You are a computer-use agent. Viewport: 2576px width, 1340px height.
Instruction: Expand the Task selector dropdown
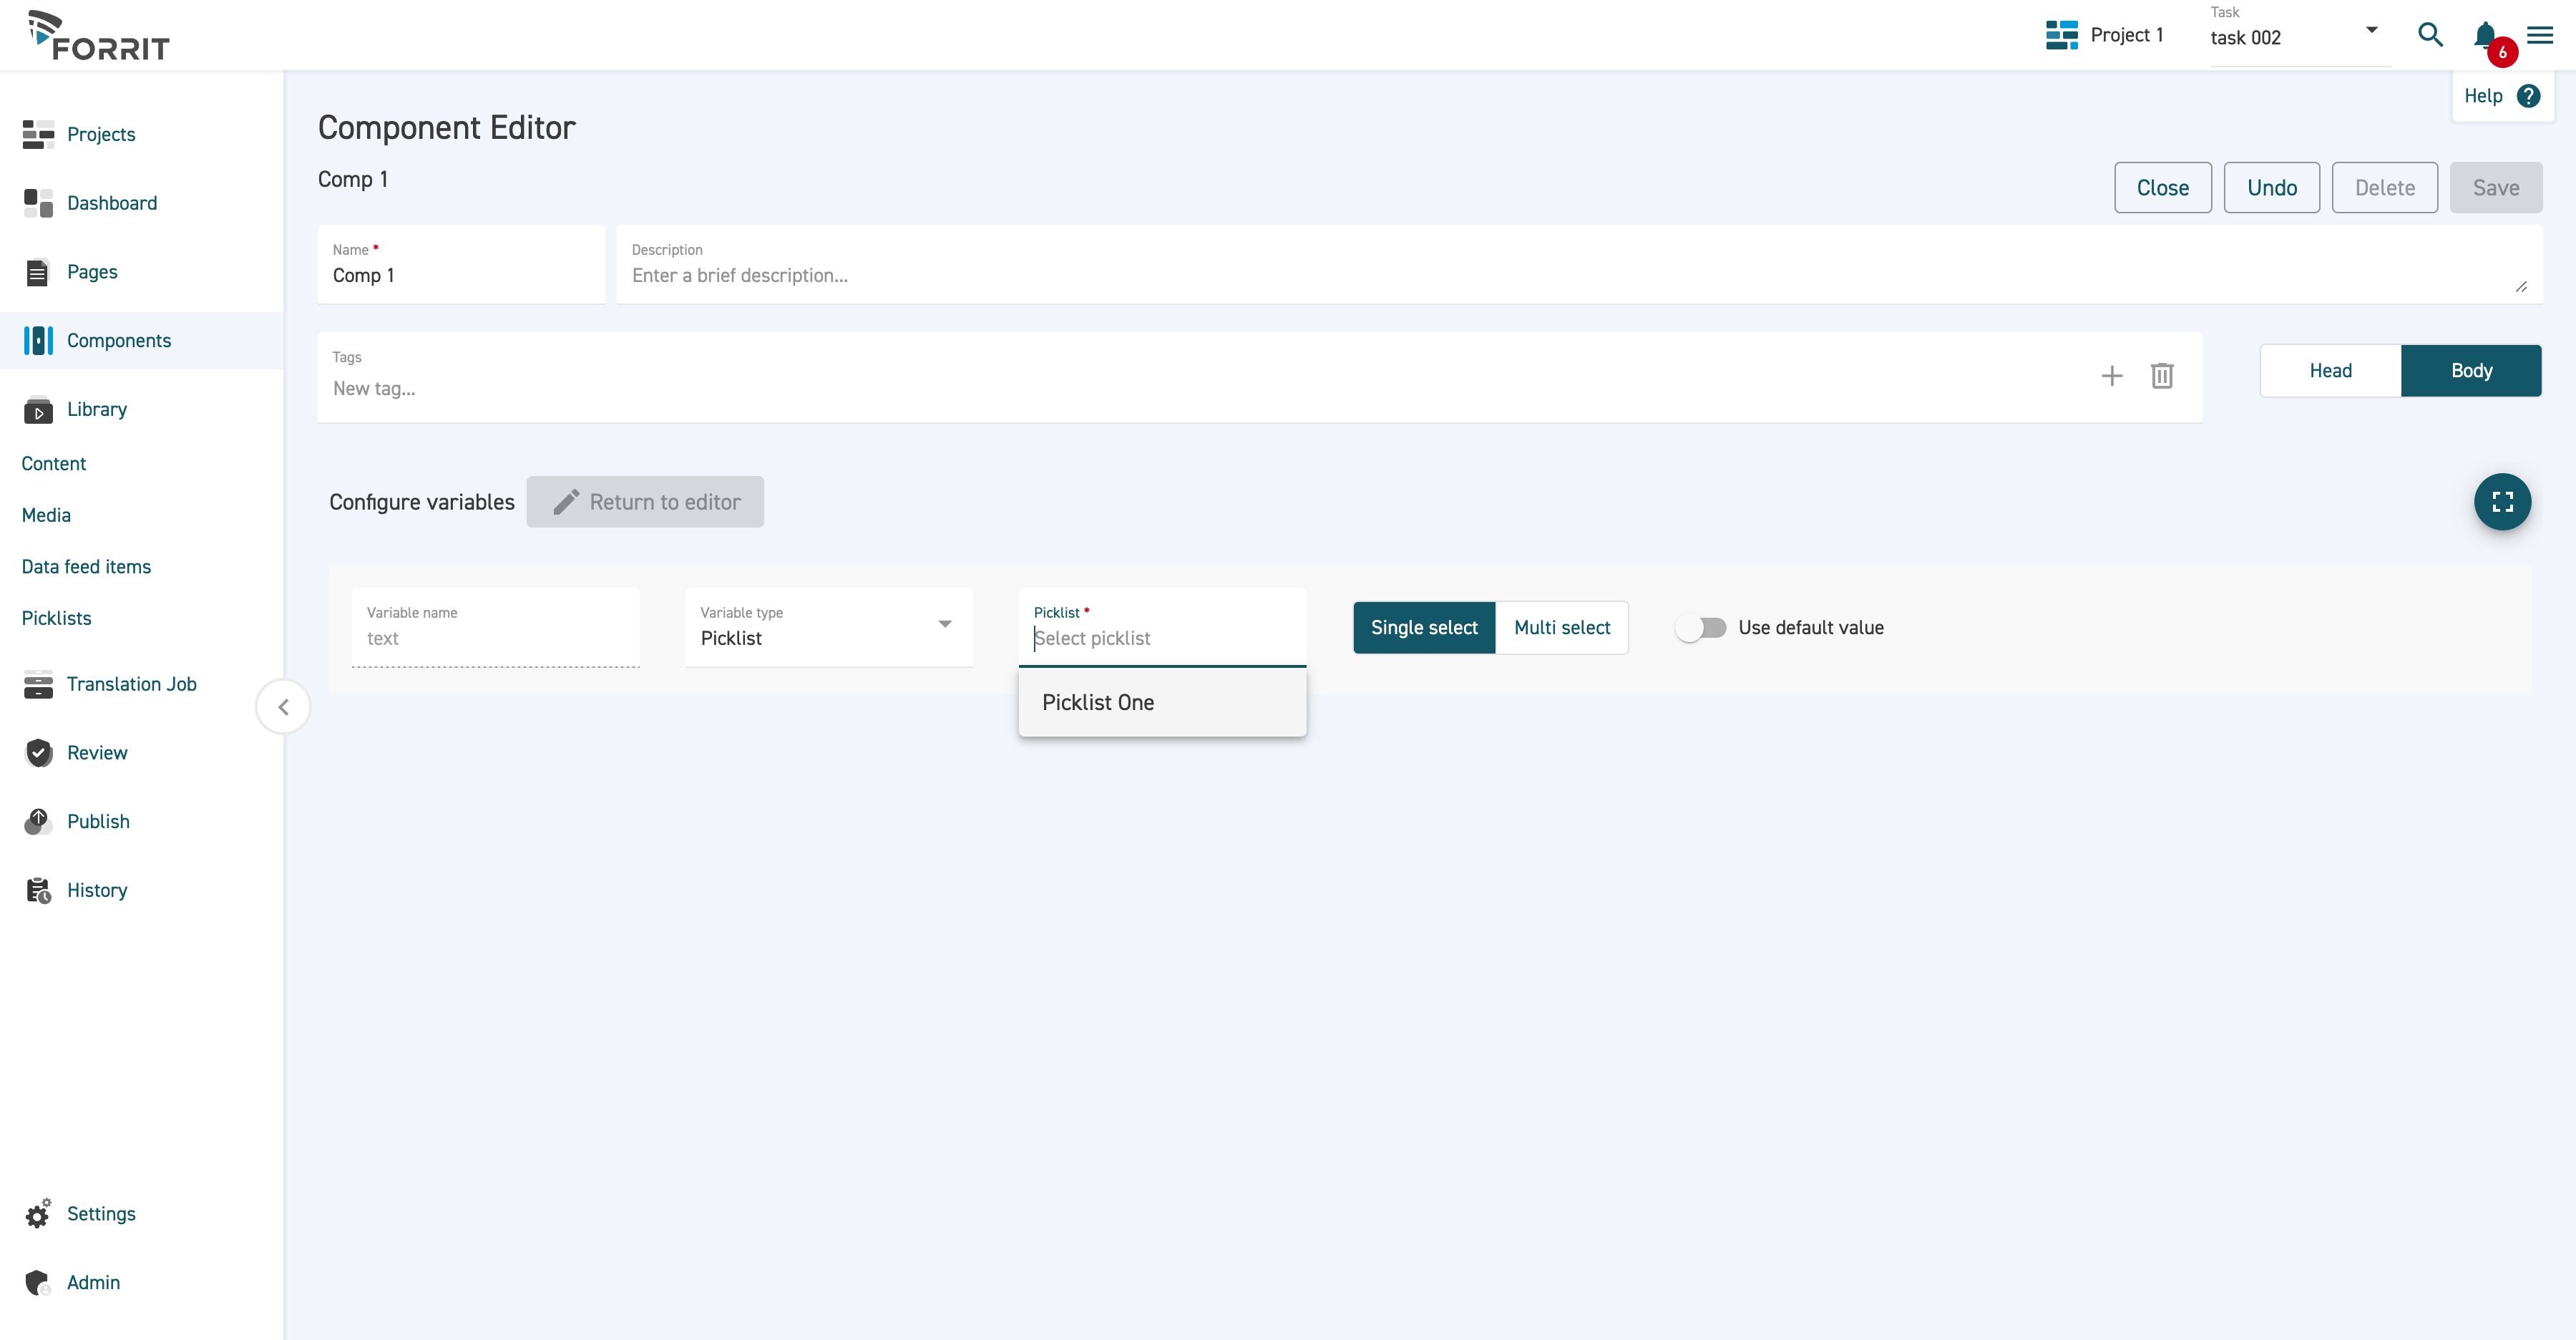[2371, 30]
